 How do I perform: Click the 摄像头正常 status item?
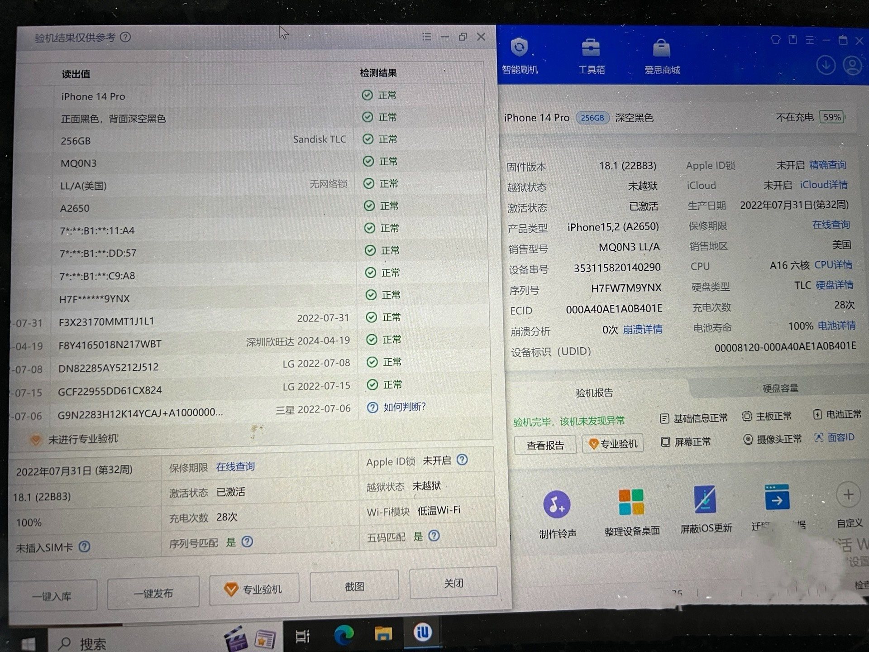click(x=772, y=439)
